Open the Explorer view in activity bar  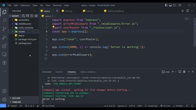coord(4,12)
